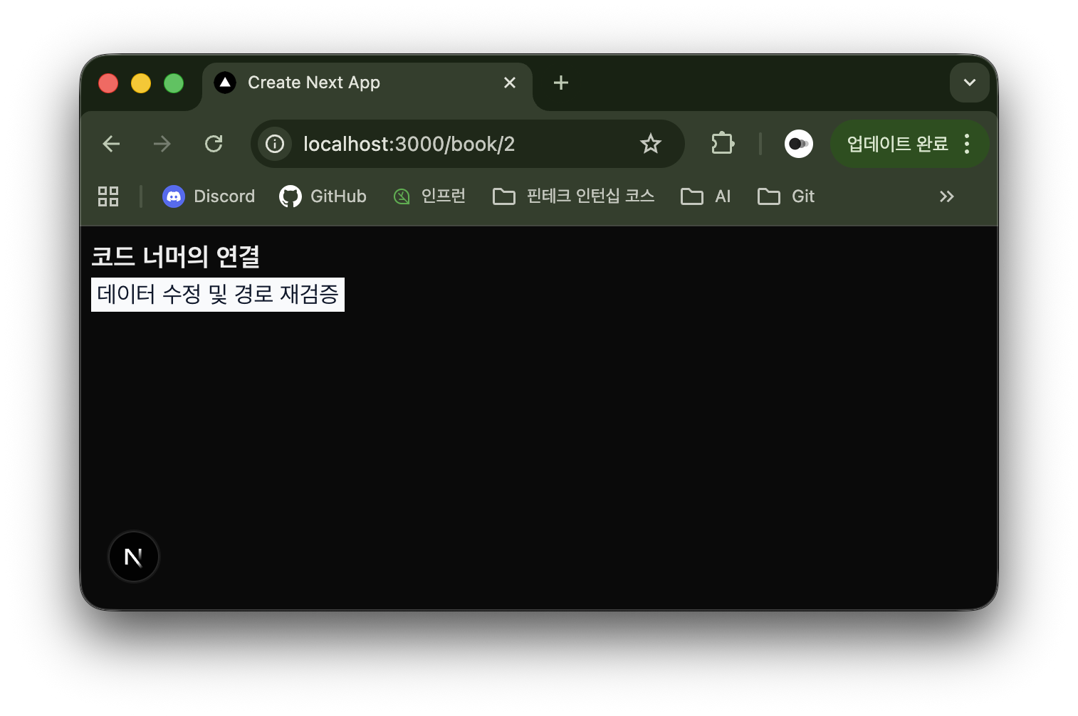Show hidden bookmarks with double chevron
This screenshot has height=716, width=1078.
(946, 196)
